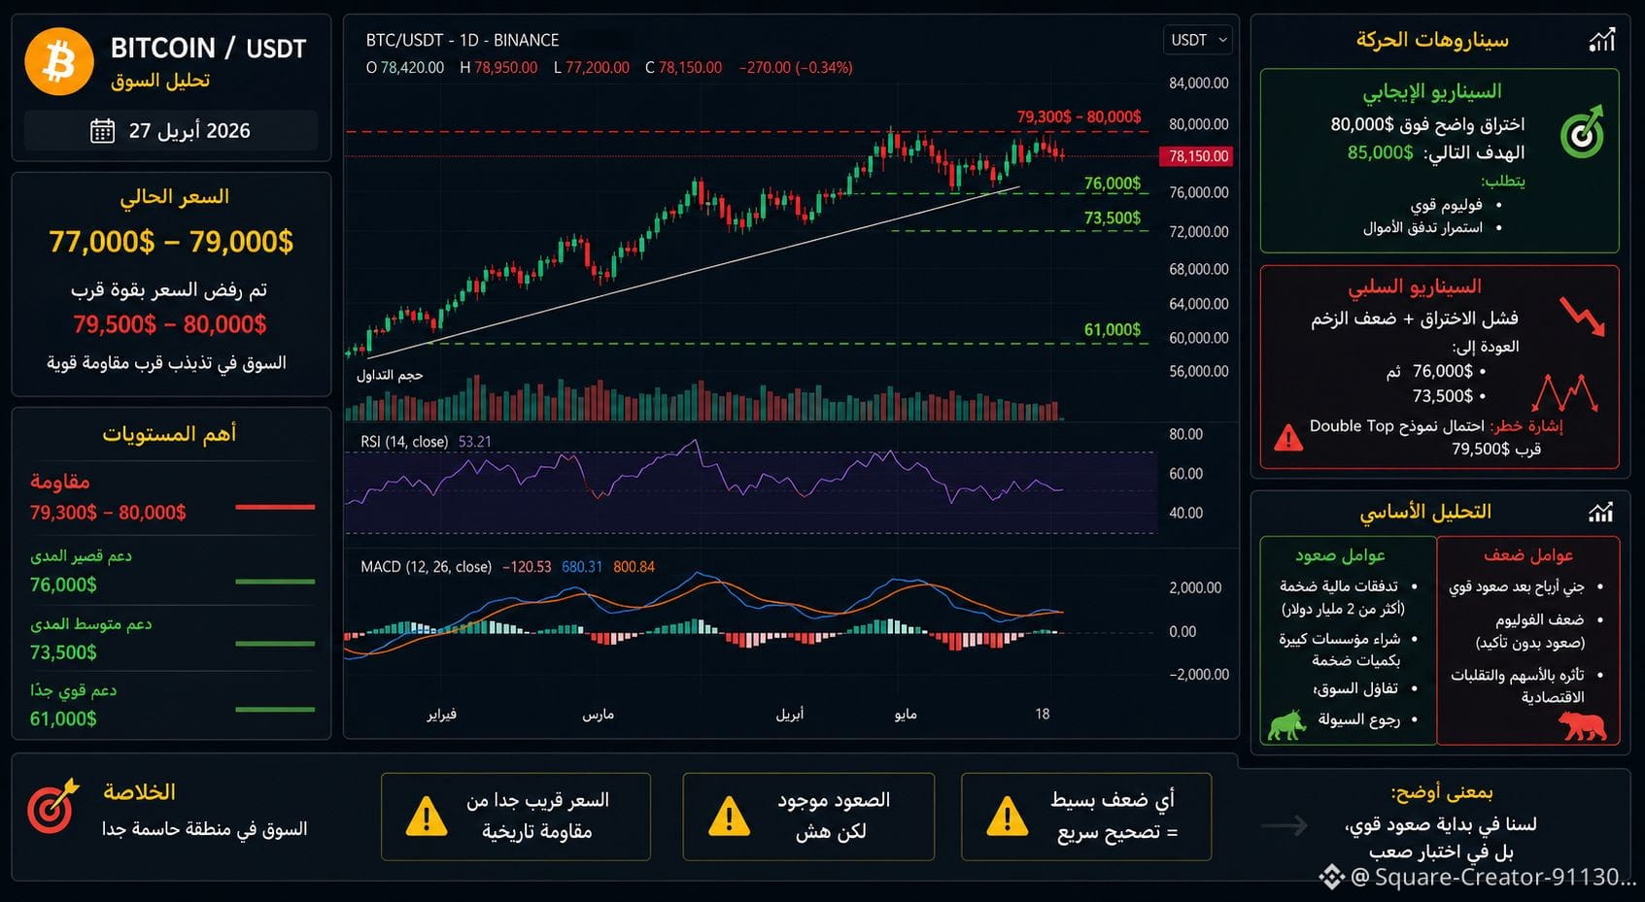Click the أهم المستويات heading

[x=169, y=434]
